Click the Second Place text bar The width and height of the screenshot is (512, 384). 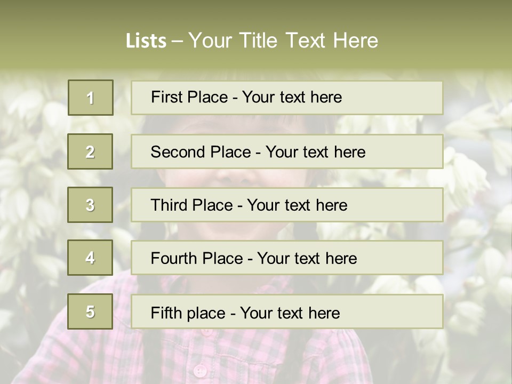click(x=287, y=151)
